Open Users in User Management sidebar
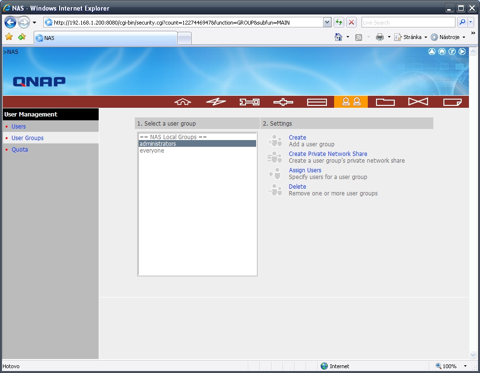 19,127
